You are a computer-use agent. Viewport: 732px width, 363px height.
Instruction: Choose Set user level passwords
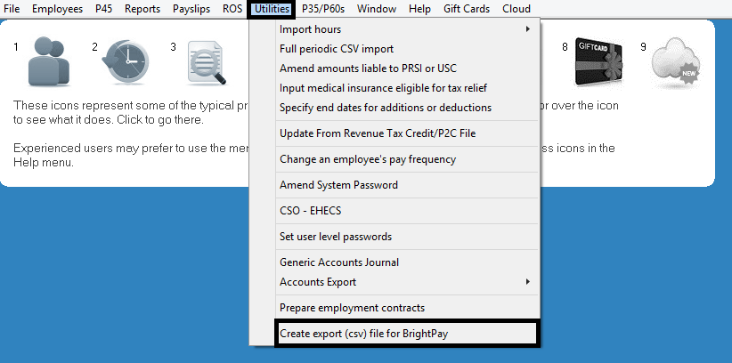tap(407, 237)
